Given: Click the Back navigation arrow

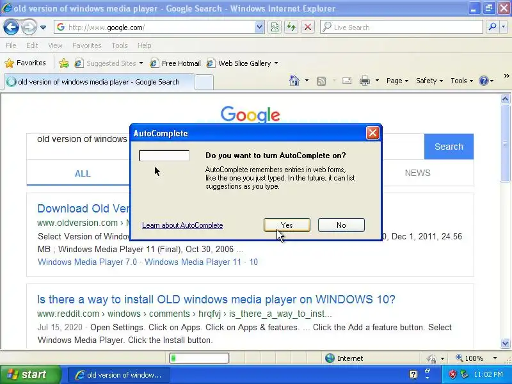Looking at the screenshot, I should click(11, 27).
